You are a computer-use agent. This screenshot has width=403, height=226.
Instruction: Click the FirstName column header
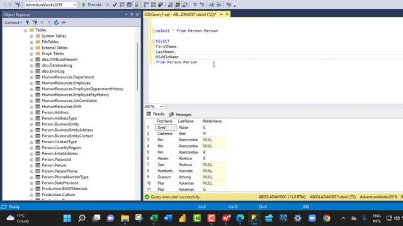point(166,121)
